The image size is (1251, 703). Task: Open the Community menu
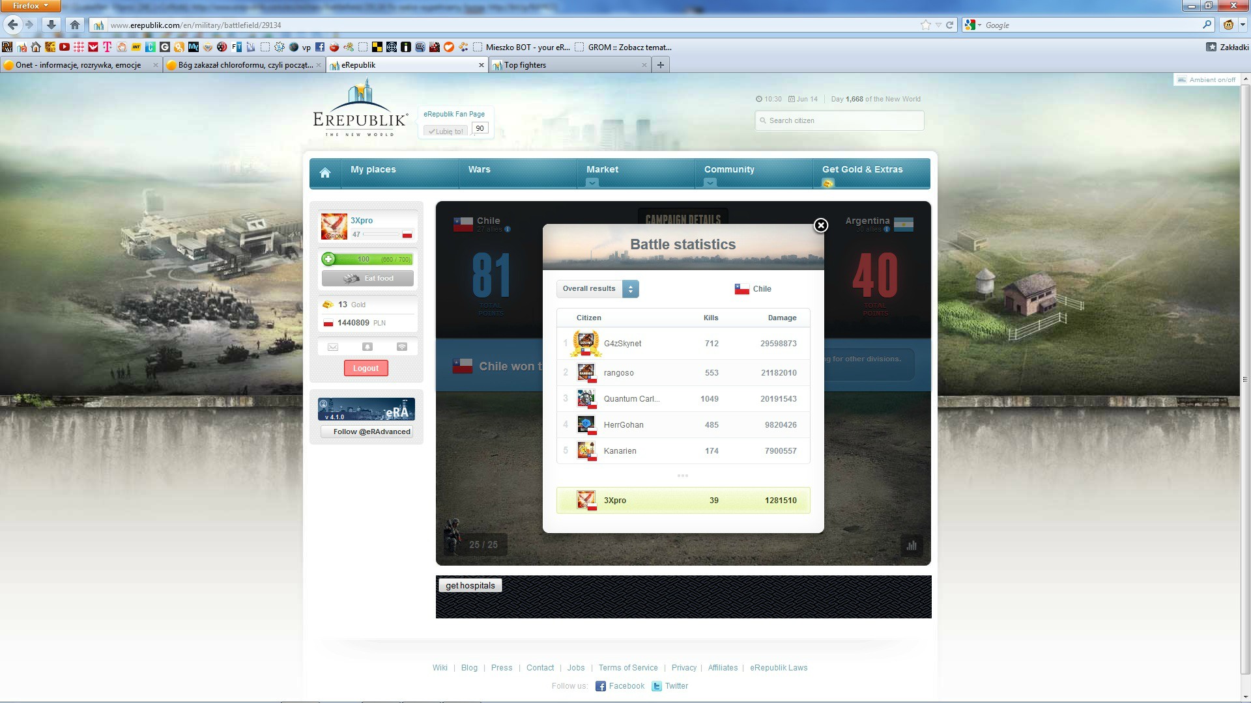coord(729,169)
